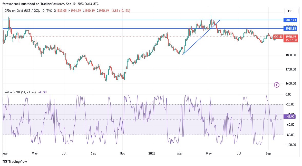Click the 1D interval label in legend
Image resolution: width=302 pixels, height=166 pixels.
pyautogui.click(x=42, y=11)
